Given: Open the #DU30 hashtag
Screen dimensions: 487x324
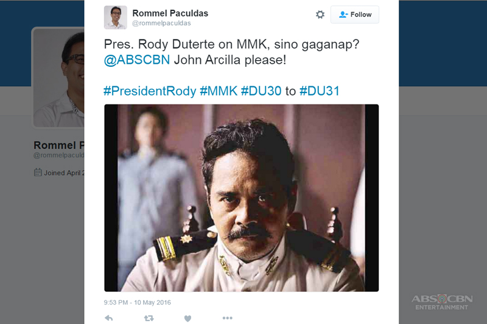Looking at the screenshot, I should coord(261,91).
